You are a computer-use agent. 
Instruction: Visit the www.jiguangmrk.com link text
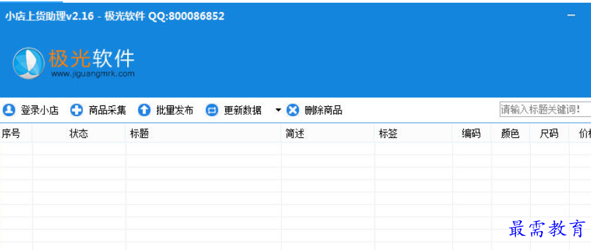pyautogui.click(x=93, y=74)
